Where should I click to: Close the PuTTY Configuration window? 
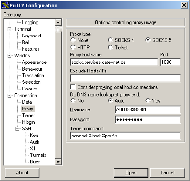184,5
